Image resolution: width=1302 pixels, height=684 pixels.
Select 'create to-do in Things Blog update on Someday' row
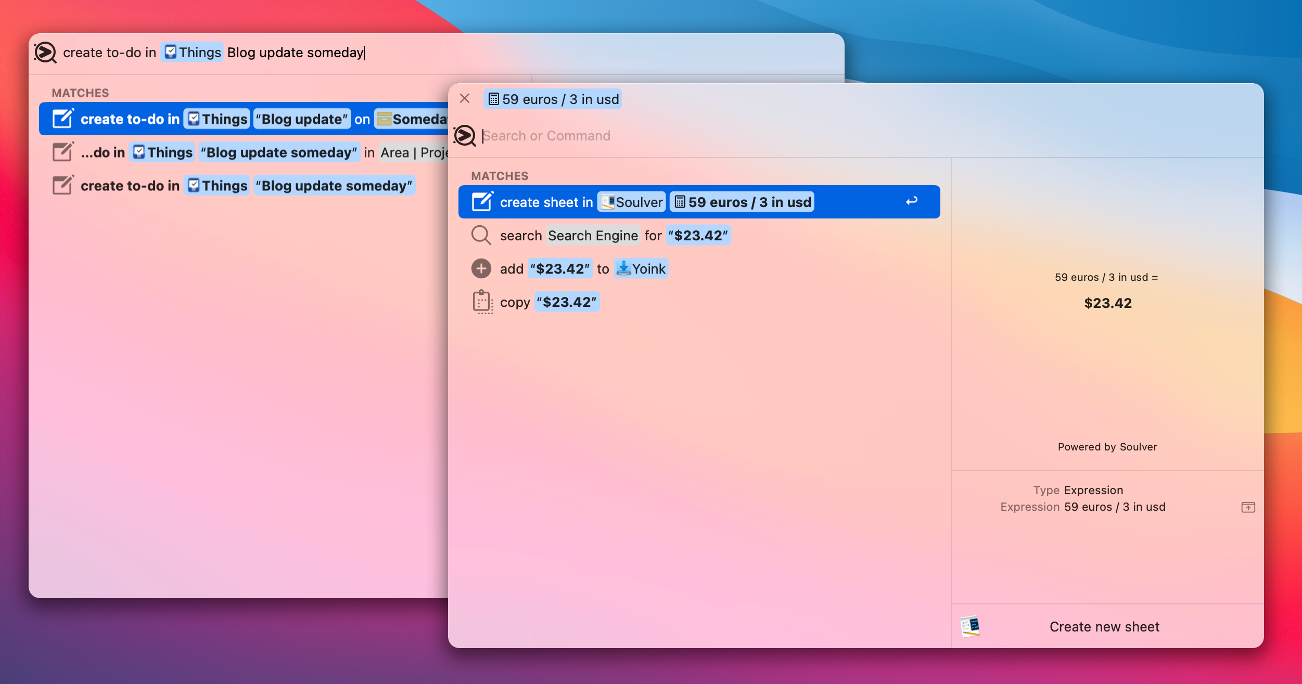click(x=244, y=119)
